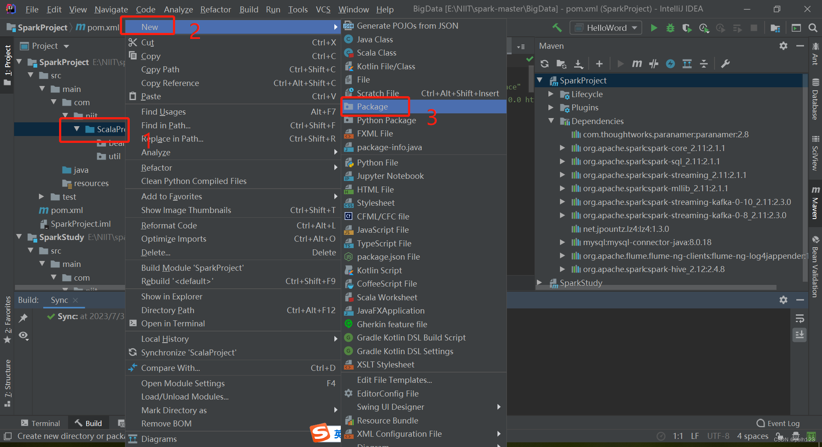The image size is (822, 447).
Task: Open Project Structure icon in toolbar
Action: [775, 28]
